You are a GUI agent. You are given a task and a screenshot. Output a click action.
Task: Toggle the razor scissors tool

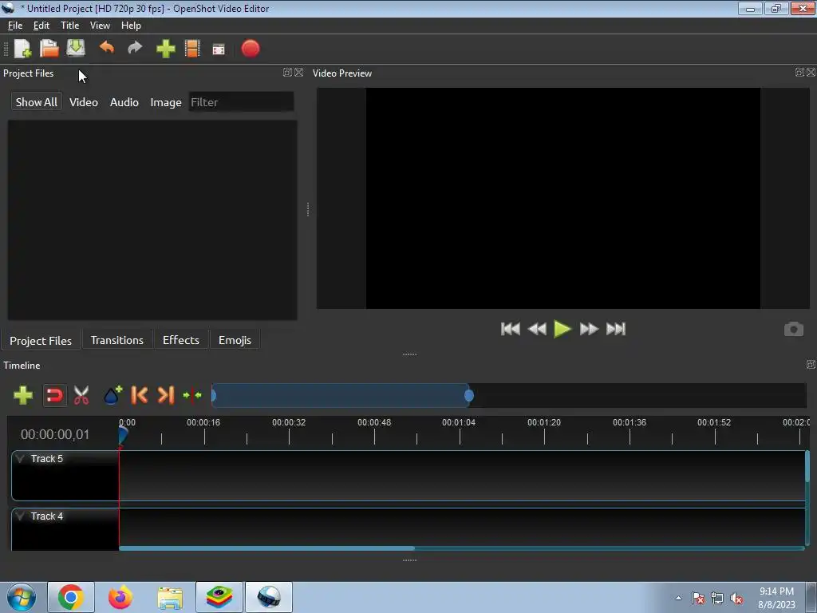click(81, 395)
